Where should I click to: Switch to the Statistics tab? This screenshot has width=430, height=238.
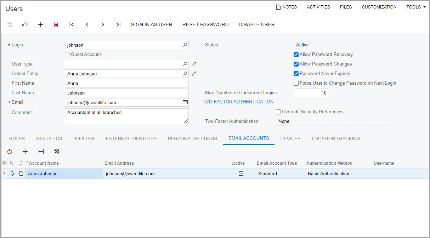coord(49,138)
